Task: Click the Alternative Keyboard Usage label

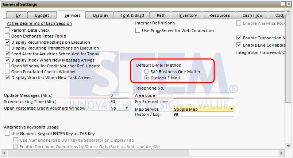Action: [x=31, y=127]
